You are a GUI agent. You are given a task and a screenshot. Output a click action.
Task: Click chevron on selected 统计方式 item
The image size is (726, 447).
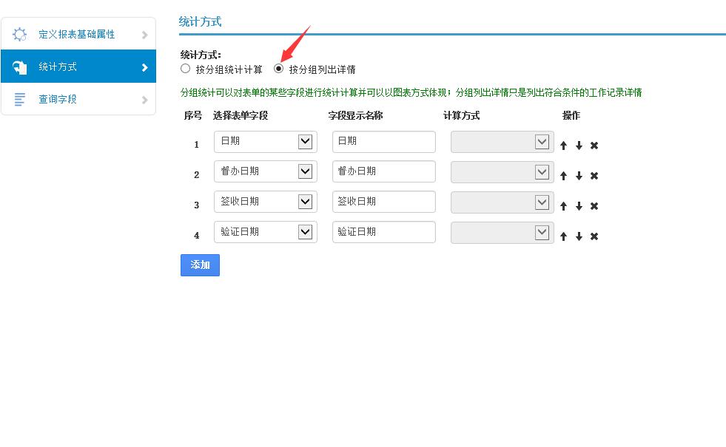pyautogui.click(x=144, y=67)
